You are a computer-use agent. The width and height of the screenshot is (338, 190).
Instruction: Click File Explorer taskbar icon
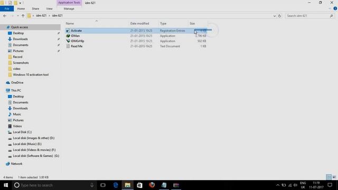coord(128,185)
